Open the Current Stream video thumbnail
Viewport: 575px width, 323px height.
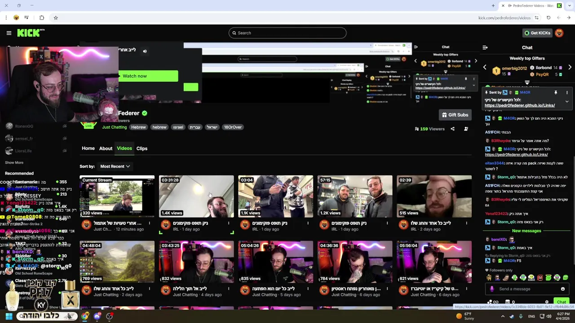(x=117, y=196)
